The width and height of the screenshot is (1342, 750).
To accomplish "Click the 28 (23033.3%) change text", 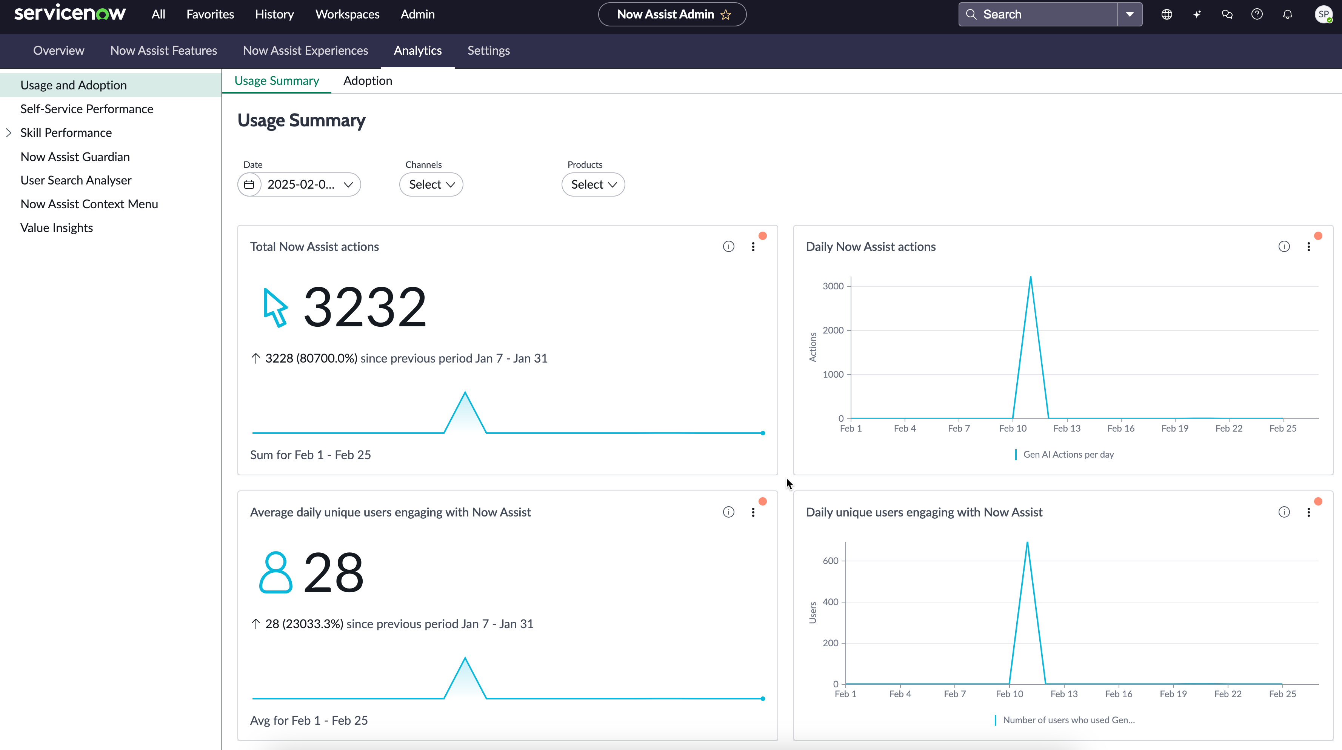I will pyautogui.click(x=304, y=624).
